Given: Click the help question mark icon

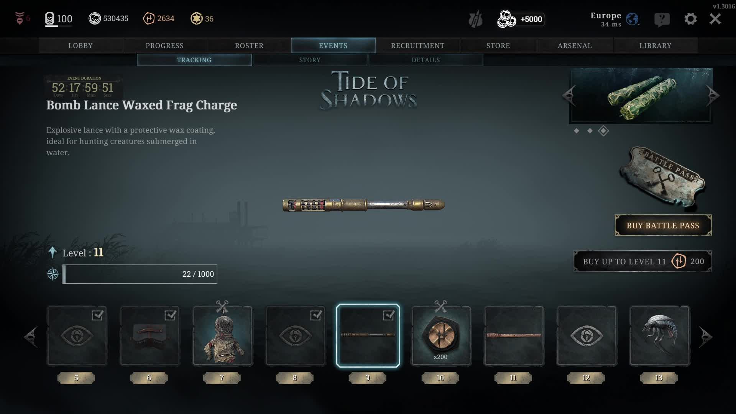Looking at the screenshot, I should 662,19.
